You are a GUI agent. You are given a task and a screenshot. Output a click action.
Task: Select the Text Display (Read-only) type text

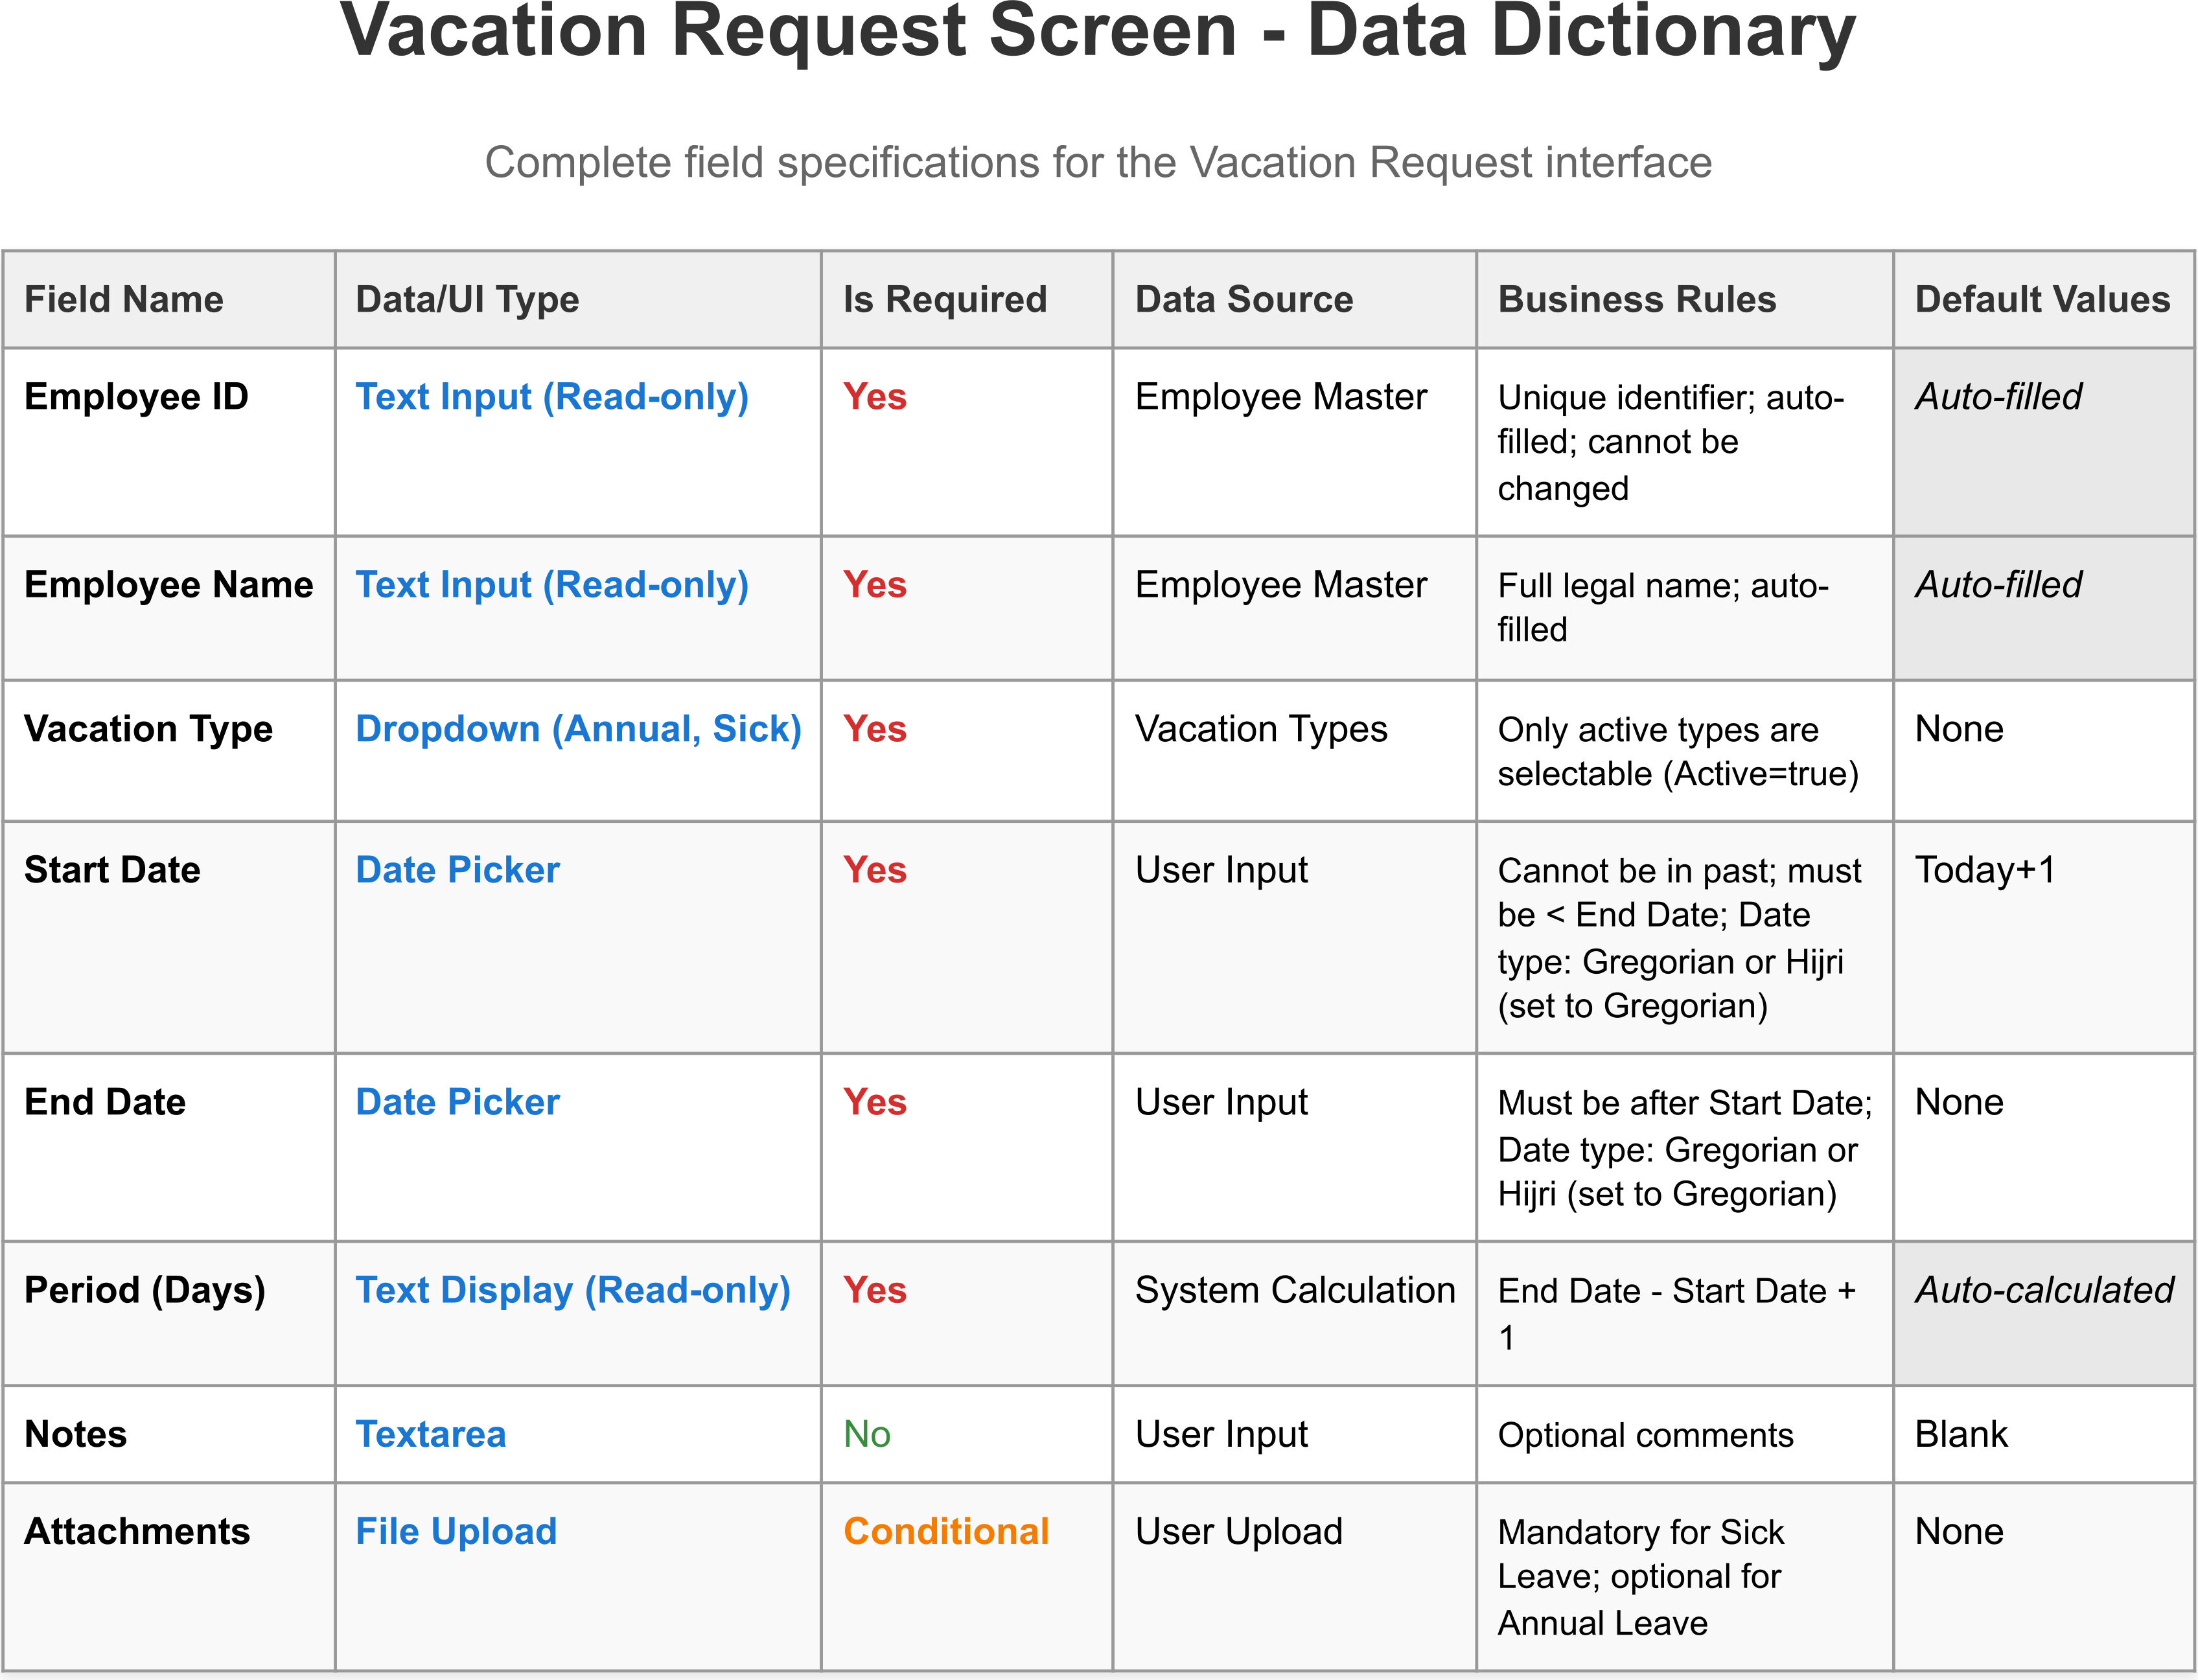coord(573,1290)
